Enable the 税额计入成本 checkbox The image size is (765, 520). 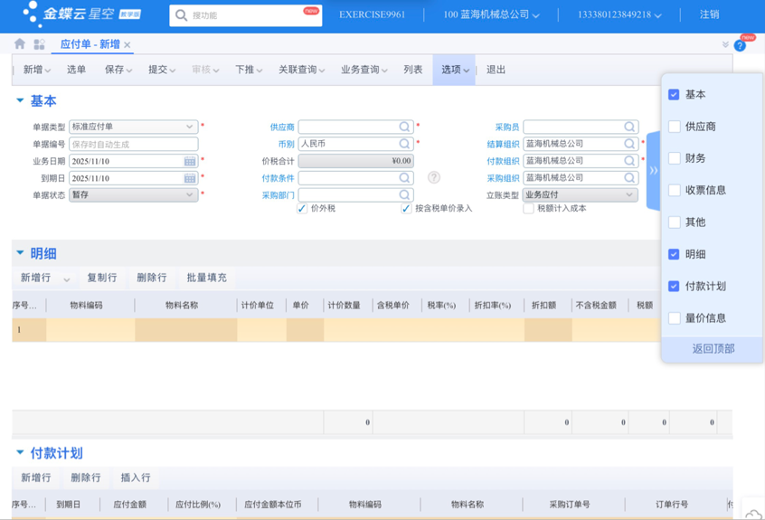528,208
